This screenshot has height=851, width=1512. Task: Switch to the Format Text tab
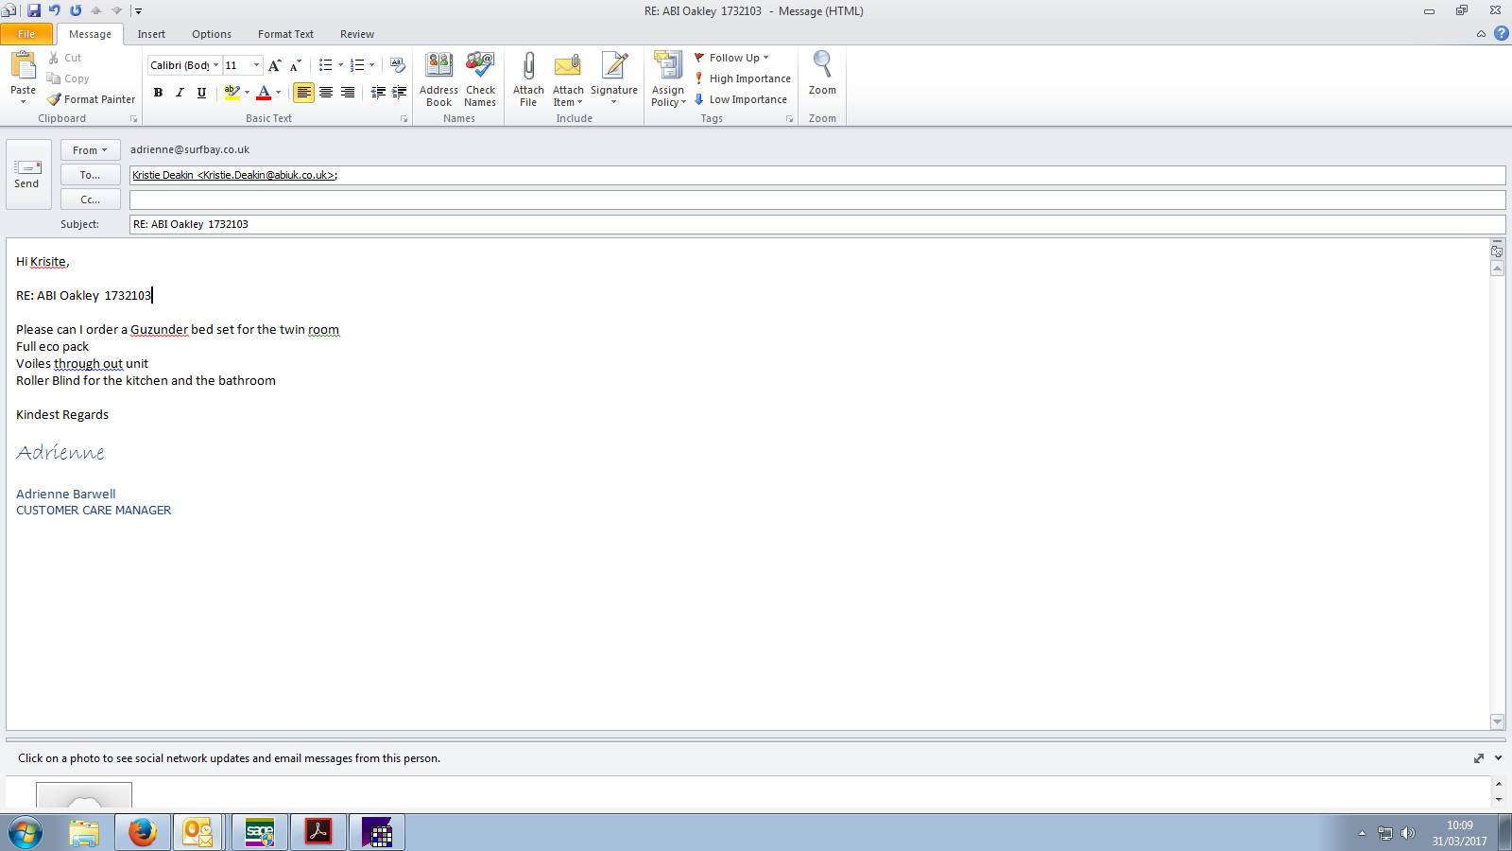[x=285, y=34]
